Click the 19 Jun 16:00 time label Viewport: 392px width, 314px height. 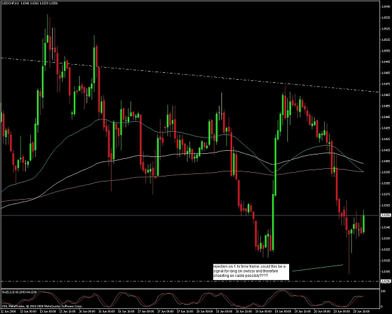click(x=303, y=311)
